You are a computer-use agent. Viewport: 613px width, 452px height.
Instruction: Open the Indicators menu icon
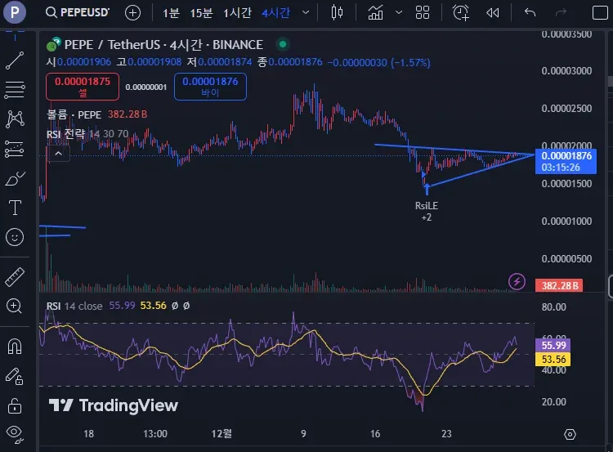(x=375, y=12)
